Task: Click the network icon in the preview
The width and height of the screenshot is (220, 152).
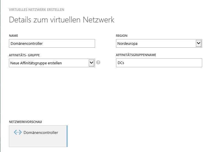Action: [x=18, y=132]
